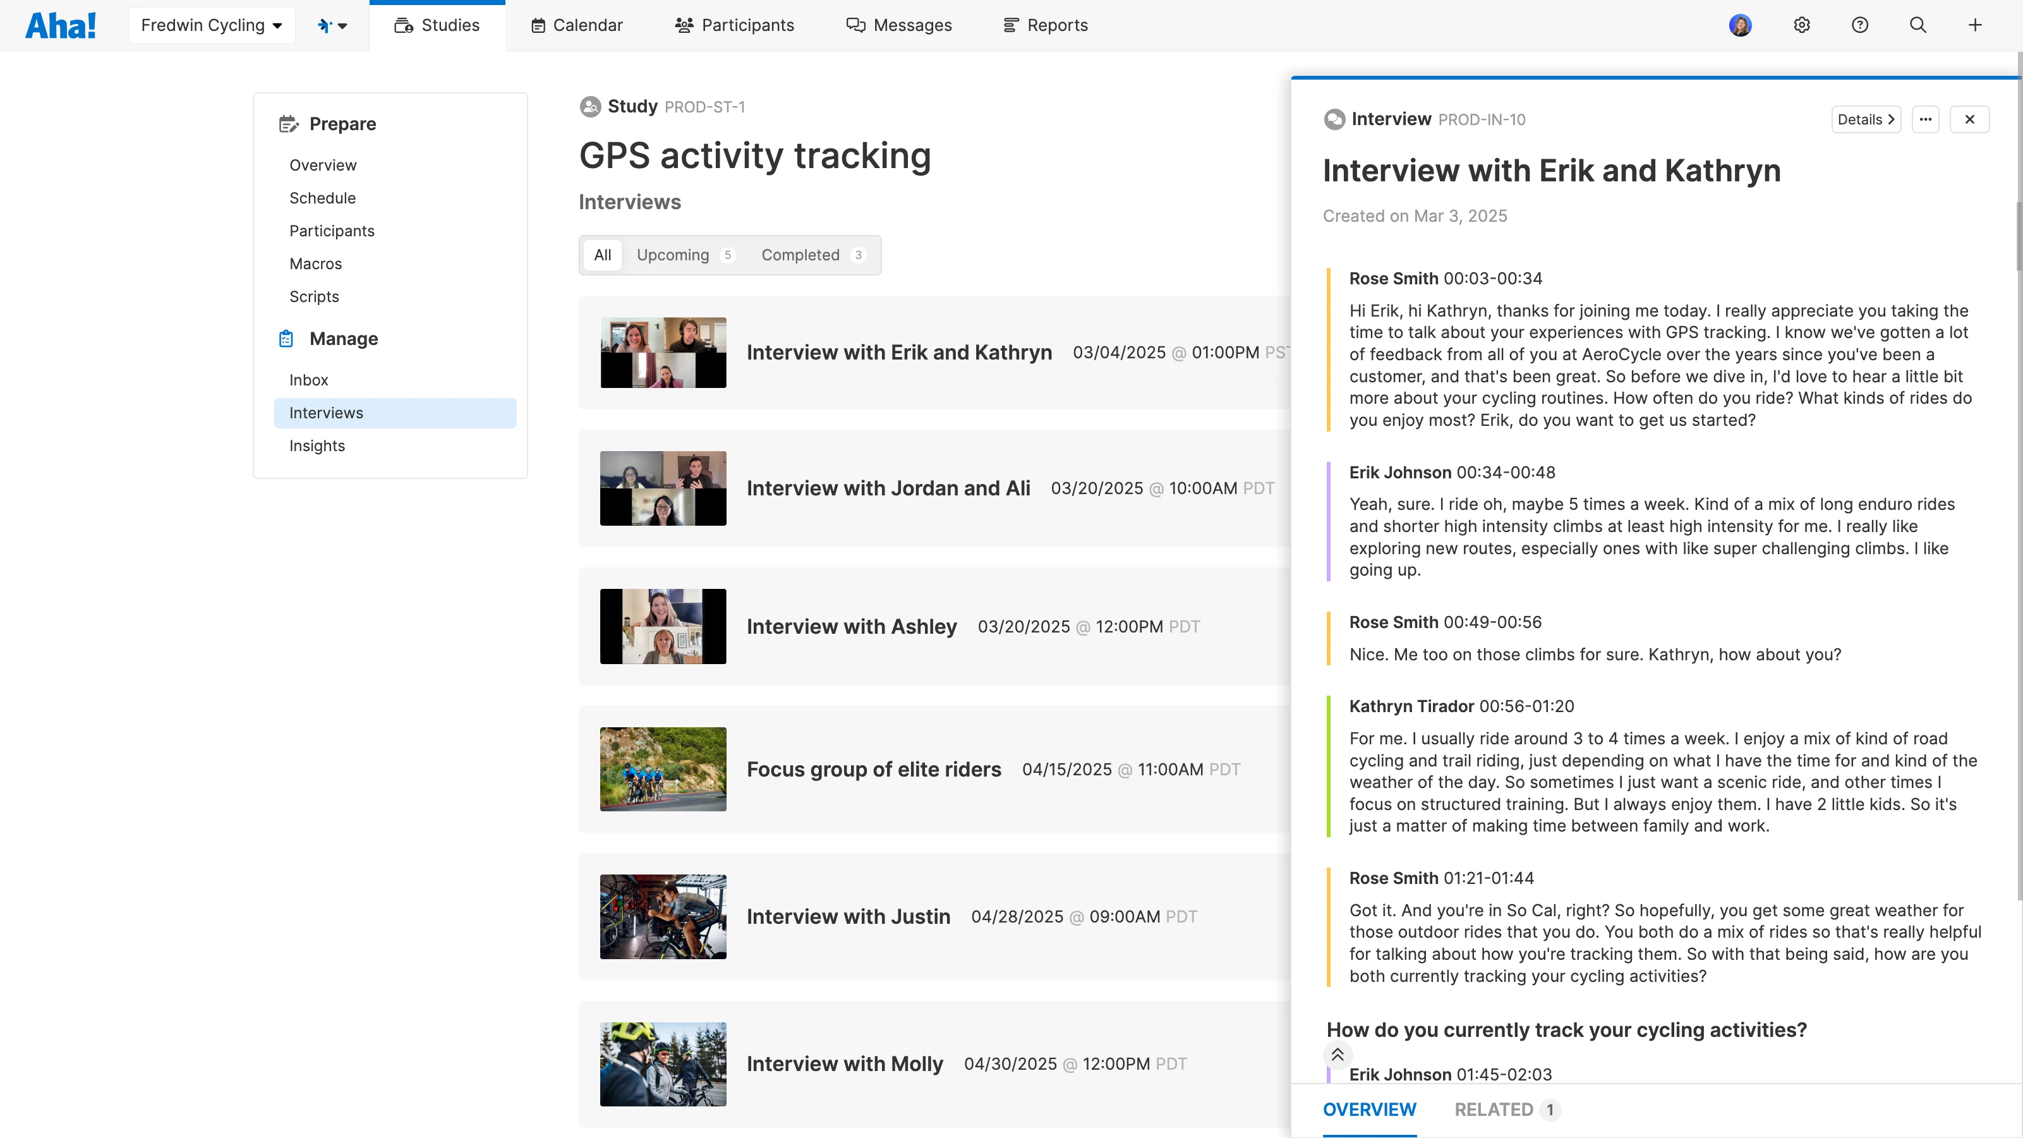This screenshot has height=1138, width=2023.
Task: Click the Prepare clipboard icon in sidebar
Action: click(x=287, y=123)
